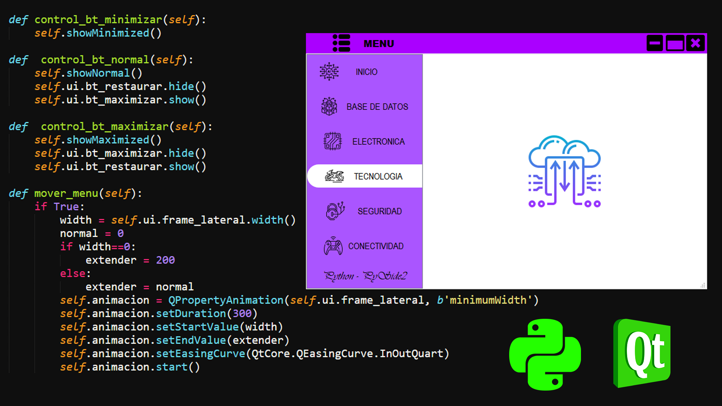Viewport: 722px width, 406px height.
Task: Click the CONECTIVIDAD gamepad icon
Action: [333, 246]
